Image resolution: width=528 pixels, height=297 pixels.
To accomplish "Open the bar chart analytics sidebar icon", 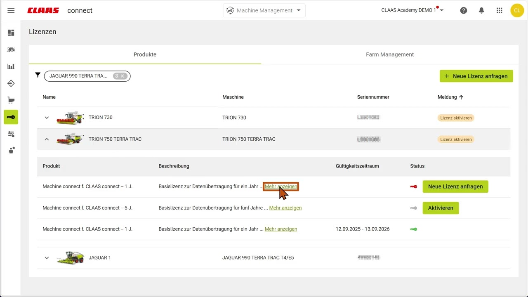I will 11,66.
